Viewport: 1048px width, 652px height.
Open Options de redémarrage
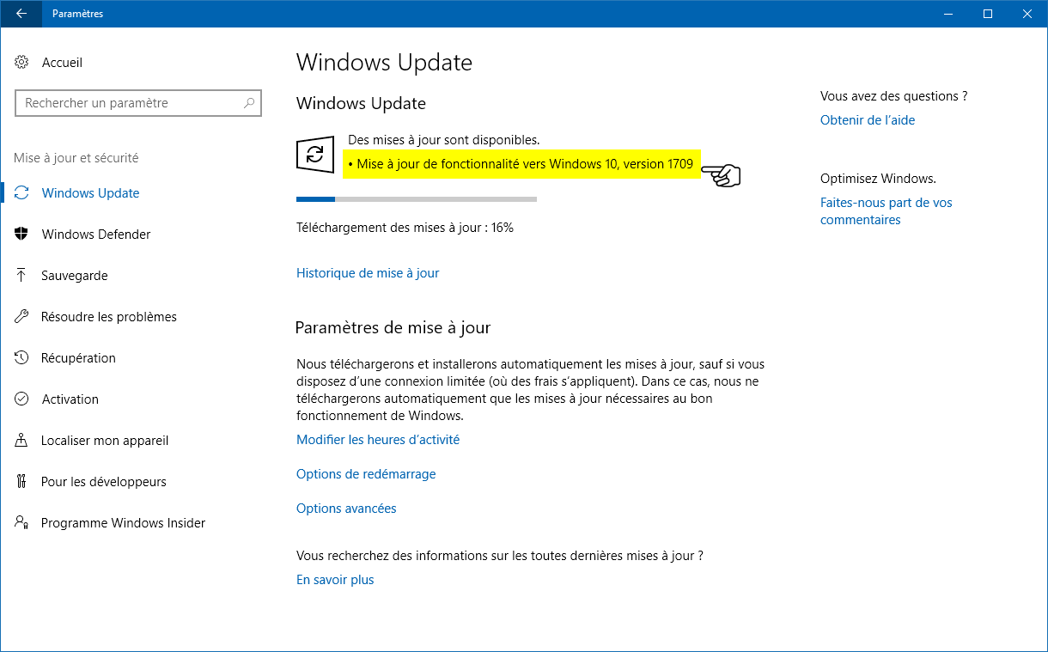point(366,474)
